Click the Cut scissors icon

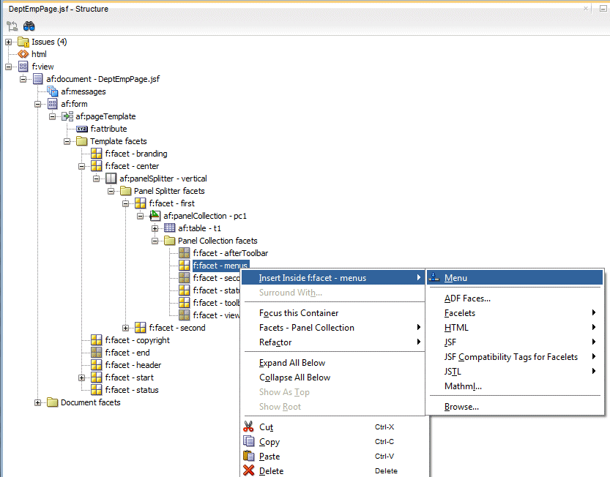tap(248, 427)
